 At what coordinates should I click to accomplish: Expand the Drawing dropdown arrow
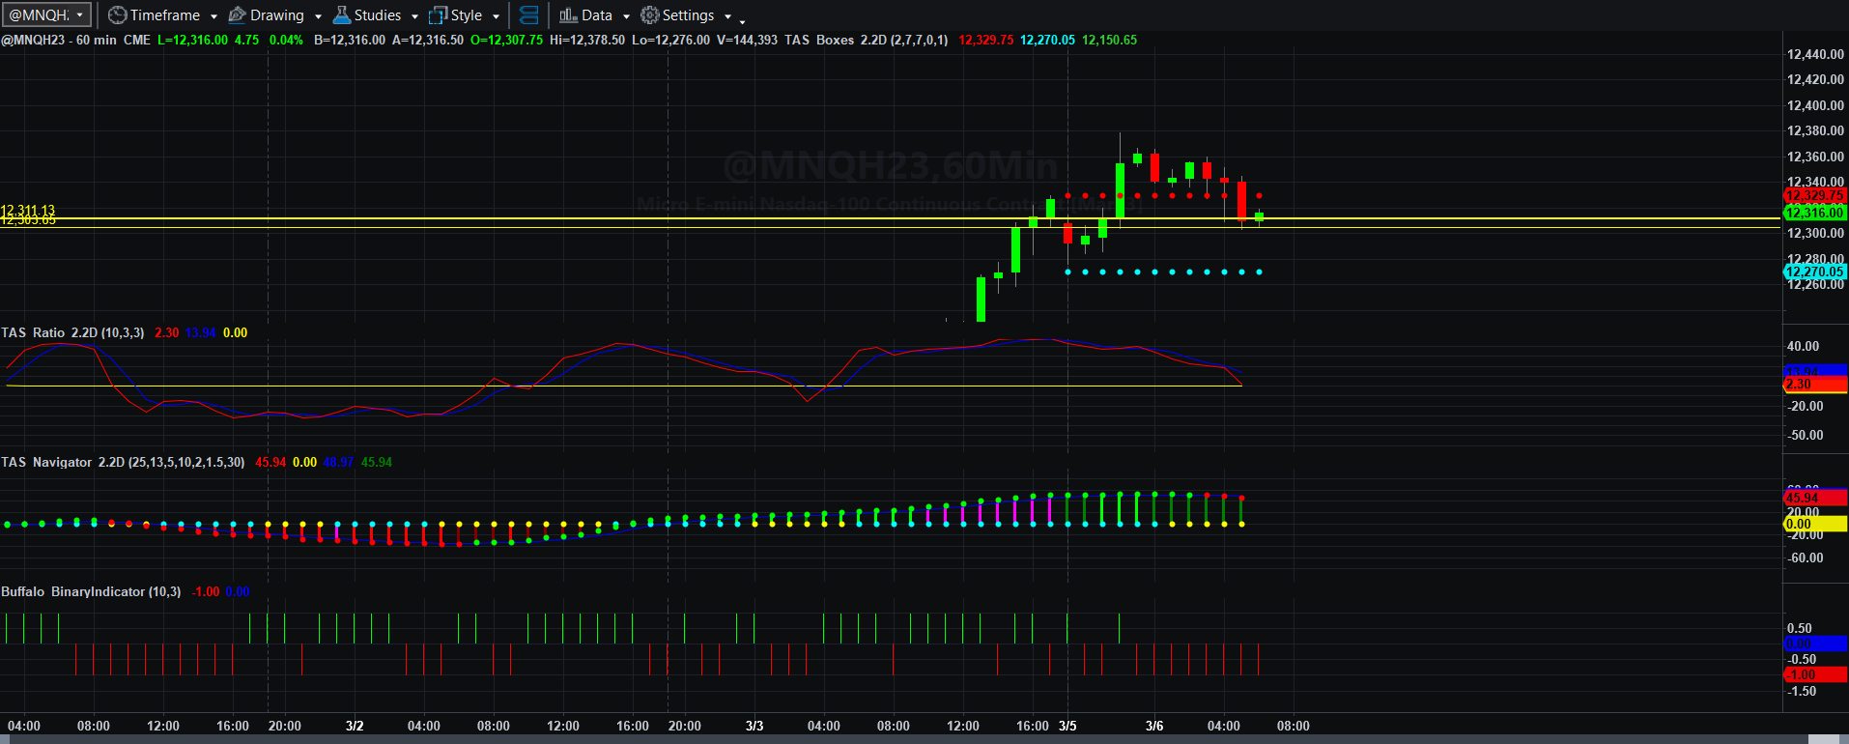(318, 16)
